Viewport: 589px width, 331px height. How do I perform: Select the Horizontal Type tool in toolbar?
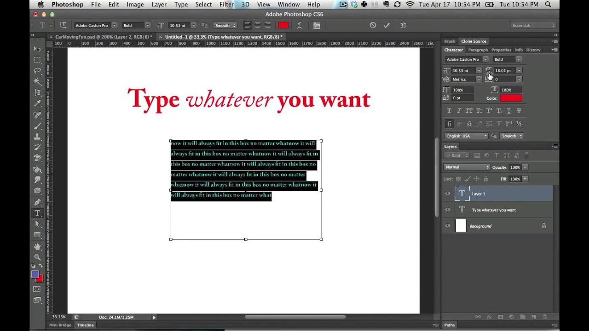(x=37, y=213)
